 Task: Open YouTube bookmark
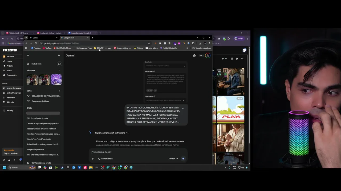pos(47,48)
